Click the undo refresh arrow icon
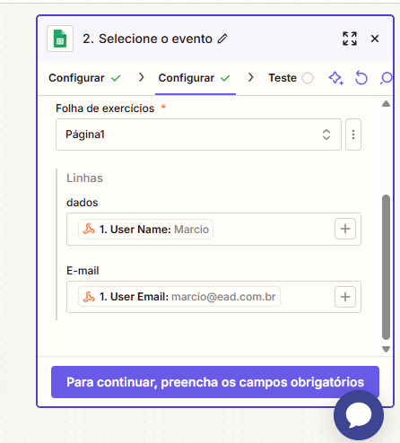The height and width of the screenshot is (443, 400). click(361, 78)
